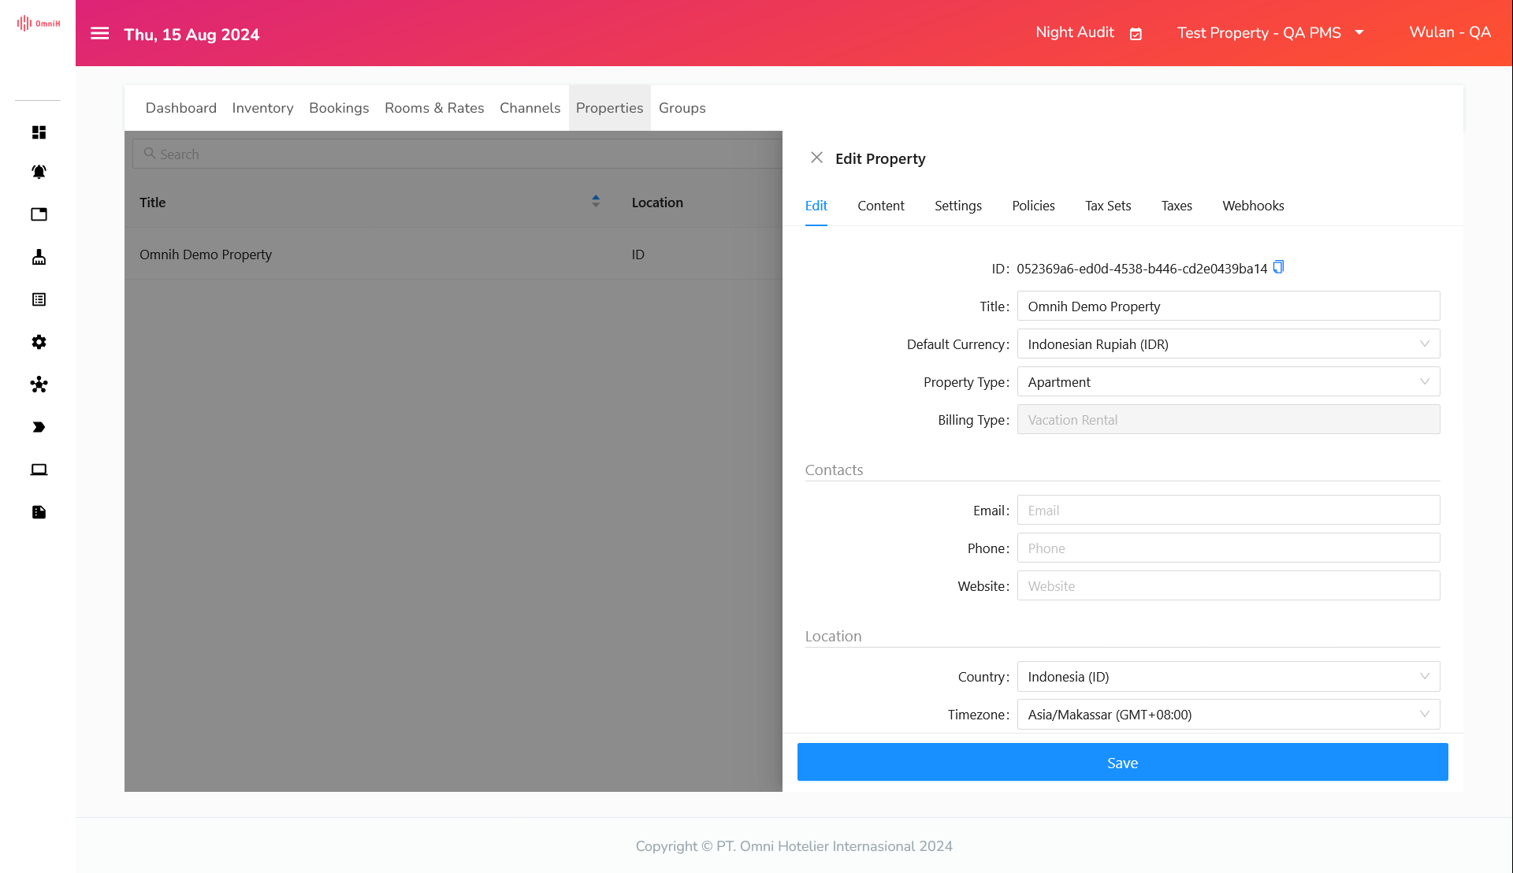The height and width of the screenshot is (873, 1513).
Task: Expand the Timezone dropdown
Action: (1228, 715)
